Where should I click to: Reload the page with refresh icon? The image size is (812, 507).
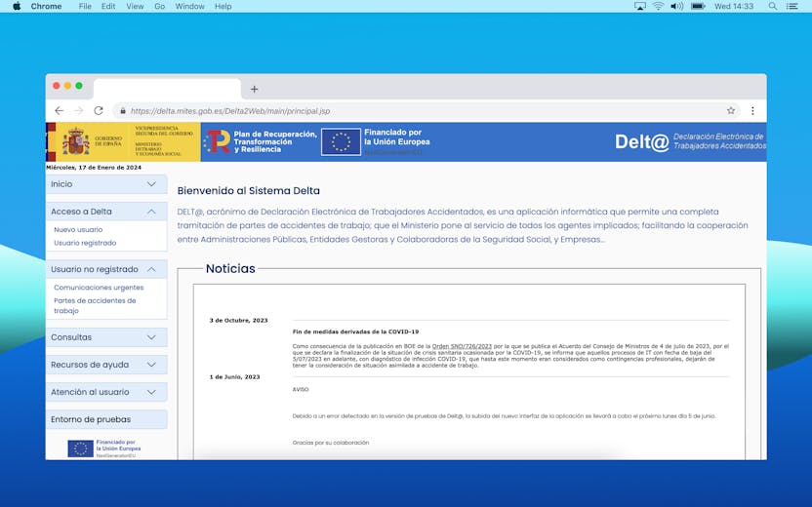(x=99, y=111)
